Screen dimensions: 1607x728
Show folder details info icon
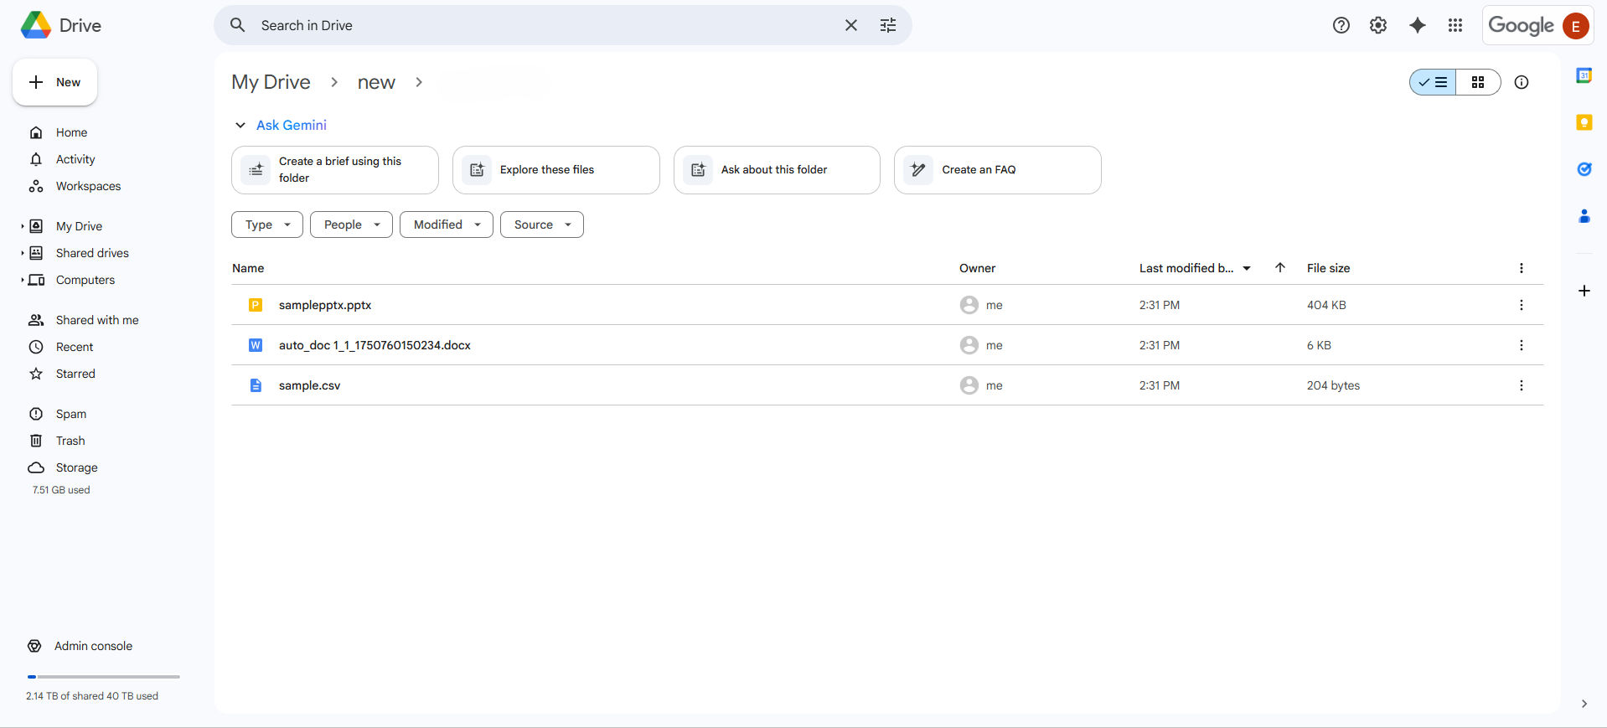(x=1522, y=82)
